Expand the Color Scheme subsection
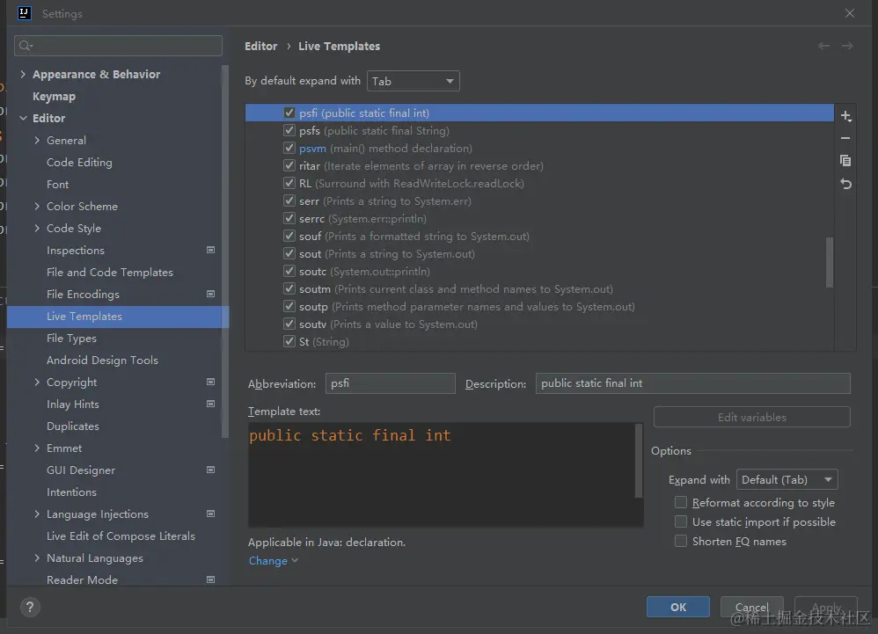This screenshot has height=634, width=878. (x=37, y=206)
